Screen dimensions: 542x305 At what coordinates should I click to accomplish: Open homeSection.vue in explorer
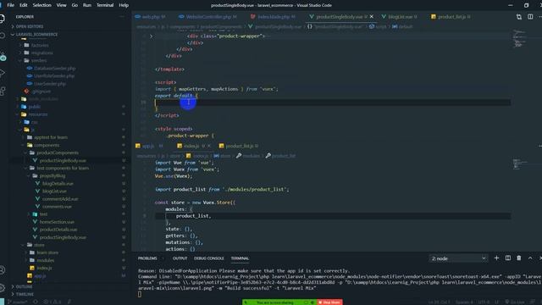coord(57,222)
